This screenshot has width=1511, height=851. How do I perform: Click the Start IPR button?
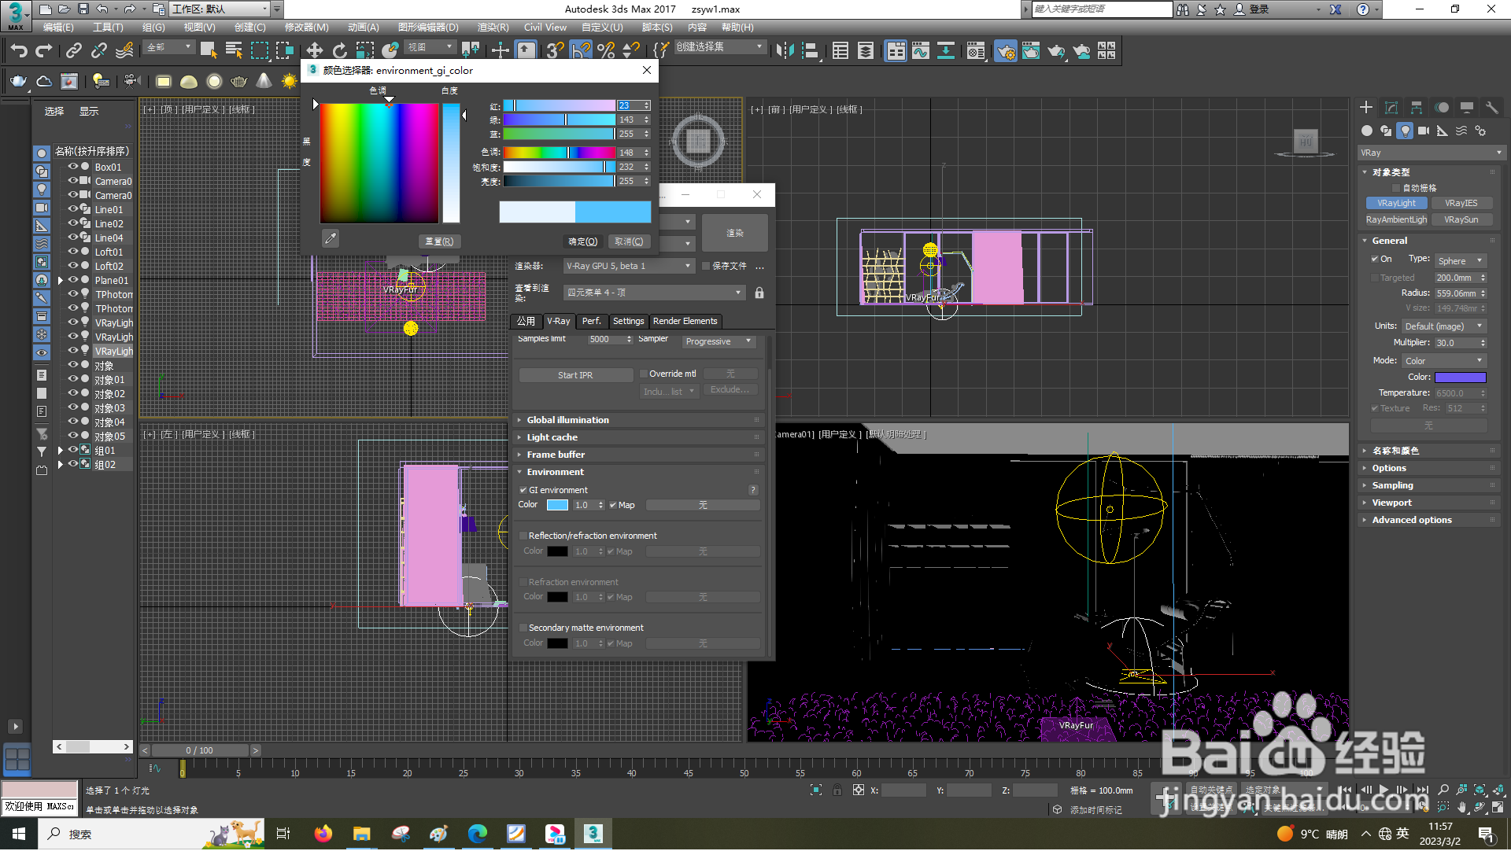coord(575,375)
